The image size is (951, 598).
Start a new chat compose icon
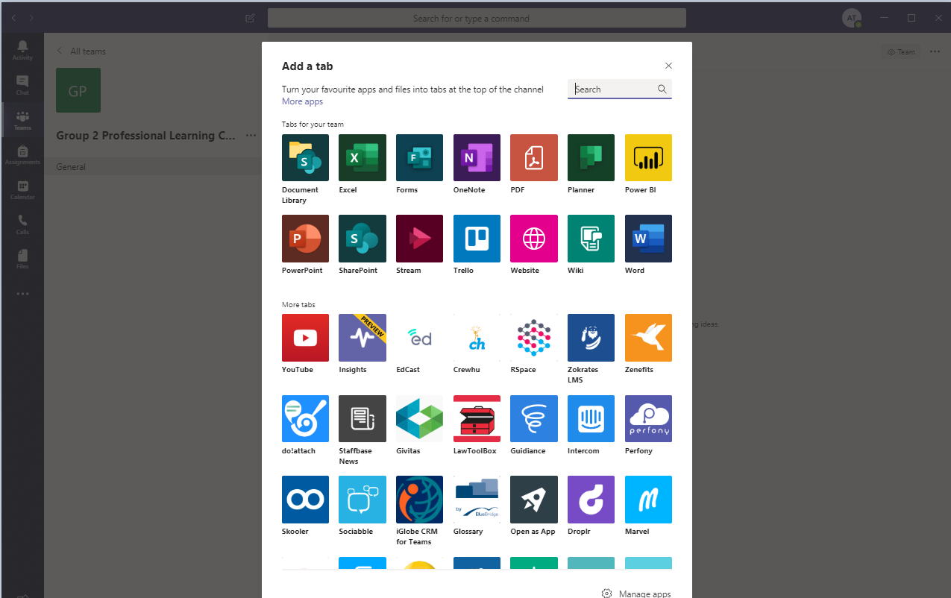click(x=251, y=19)
